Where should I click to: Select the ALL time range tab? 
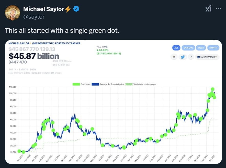coord(176,48)
